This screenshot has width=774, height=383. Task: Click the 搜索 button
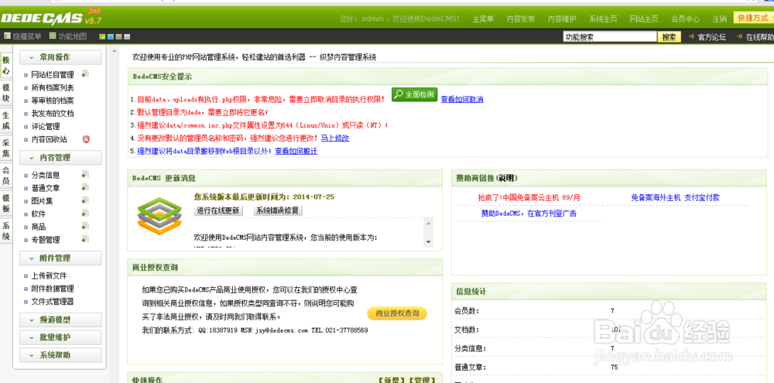point(669,36)
